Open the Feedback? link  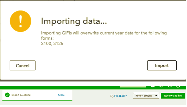coord(120,96)
